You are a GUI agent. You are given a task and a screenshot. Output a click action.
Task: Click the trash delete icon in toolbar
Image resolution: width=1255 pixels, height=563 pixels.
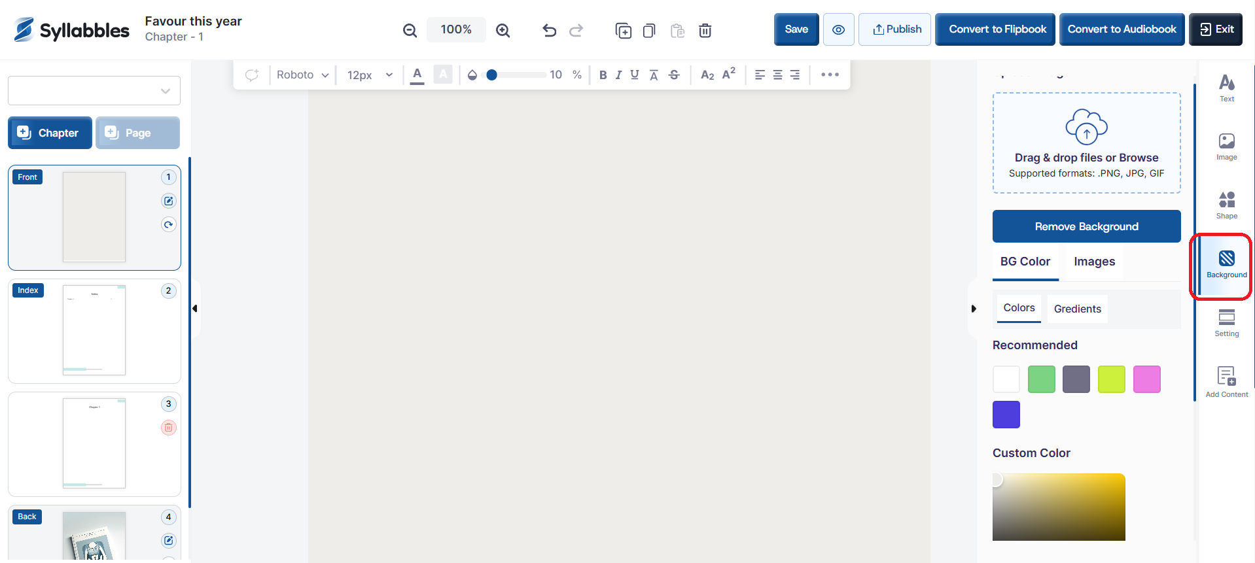pos(705,30)
